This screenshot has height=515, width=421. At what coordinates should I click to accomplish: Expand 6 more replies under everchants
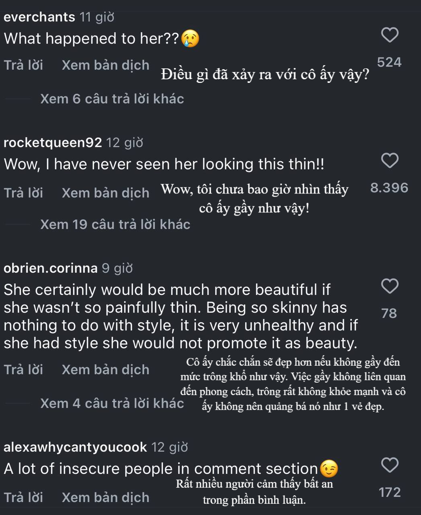coord(112,99)
